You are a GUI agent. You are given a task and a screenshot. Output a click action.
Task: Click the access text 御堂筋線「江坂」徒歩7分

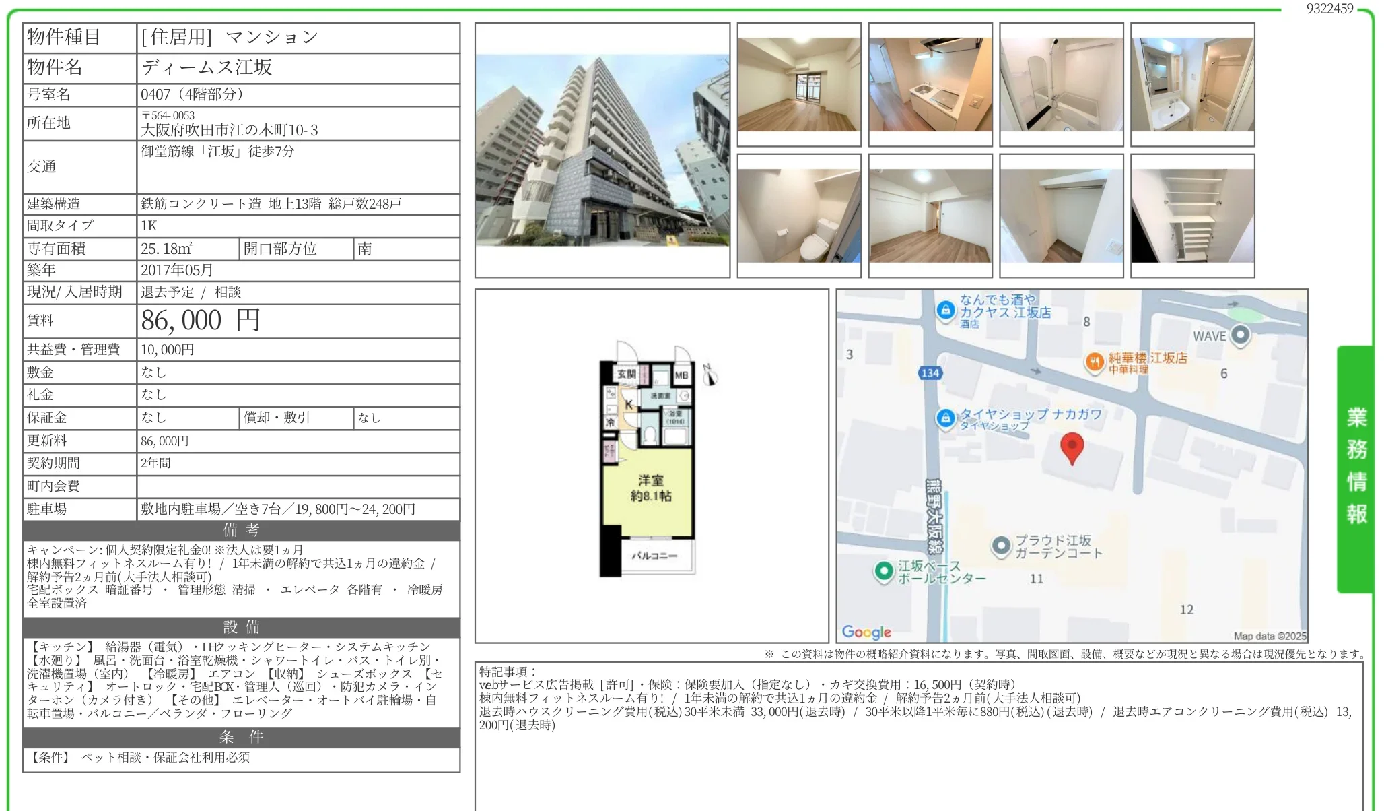[217, 152]
